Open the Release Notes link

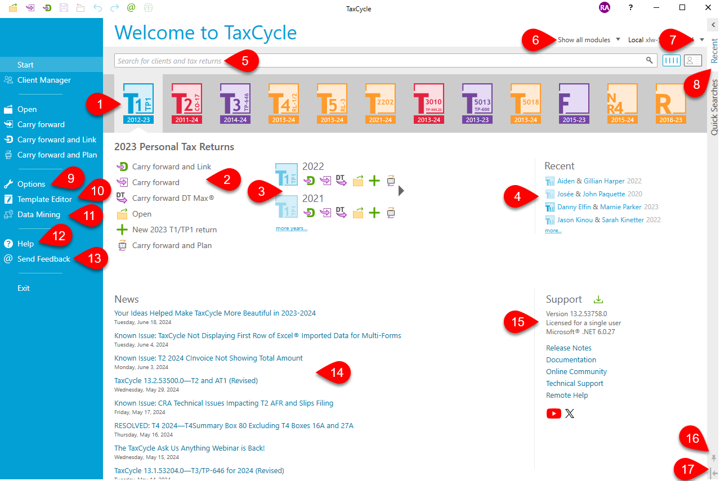click(569, 348)
